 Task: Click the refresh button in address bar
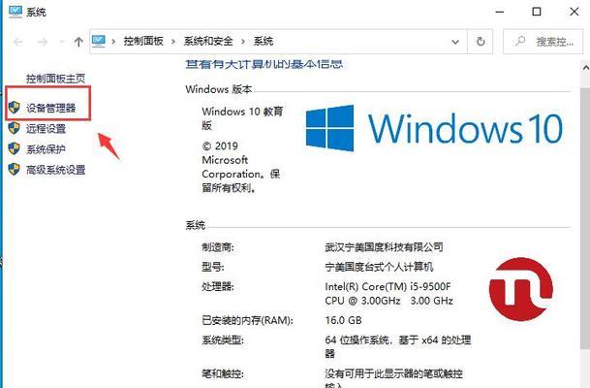[x=481, y=42]
